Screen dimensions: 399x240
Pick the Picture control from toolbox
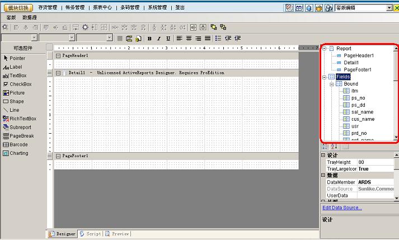(17, 93)
